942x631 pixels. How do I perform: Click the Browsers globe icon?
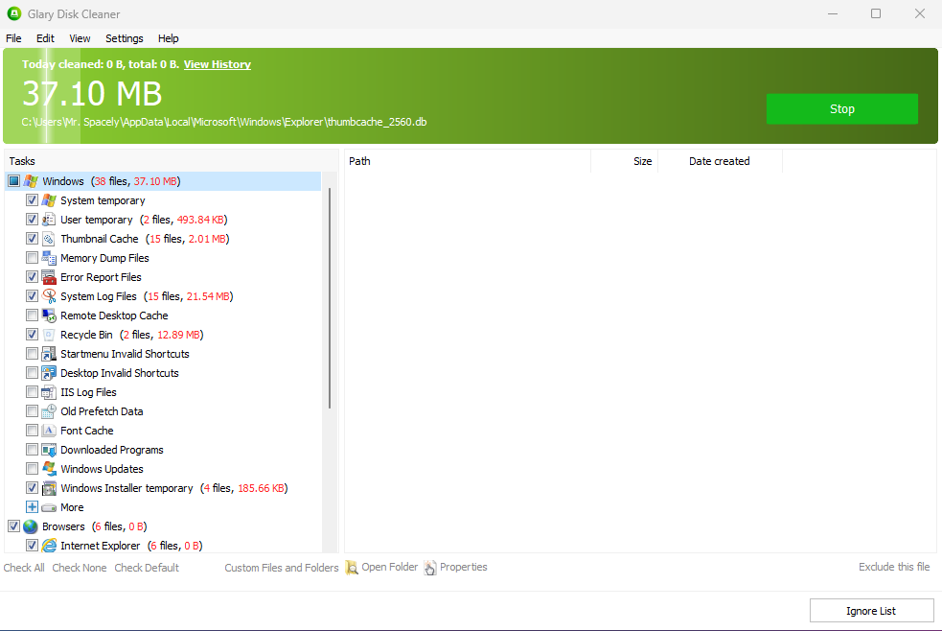click(31, 526)
